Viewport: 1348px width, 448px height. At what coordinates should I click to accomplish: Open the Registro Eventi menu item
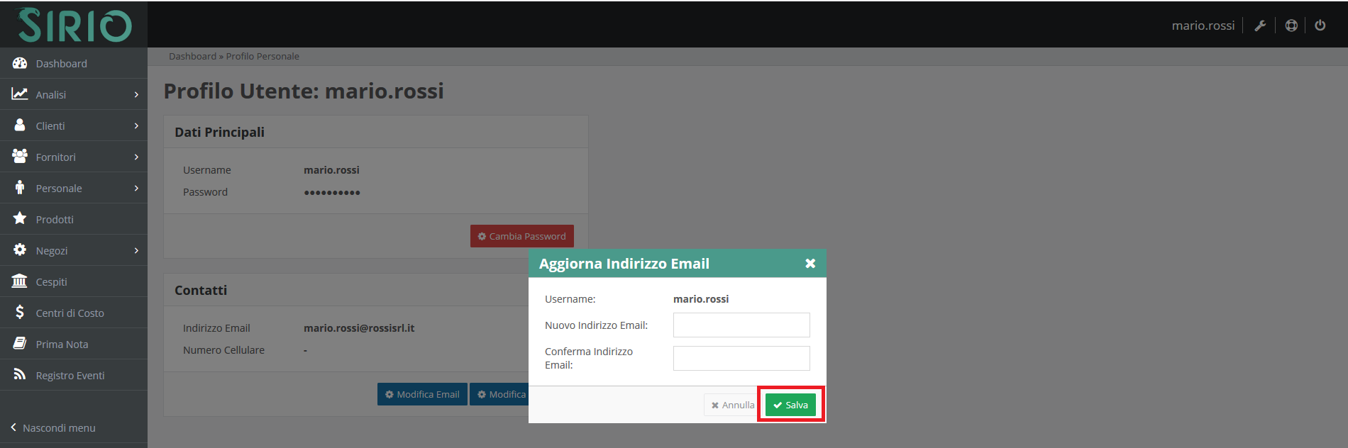(74, 375)
